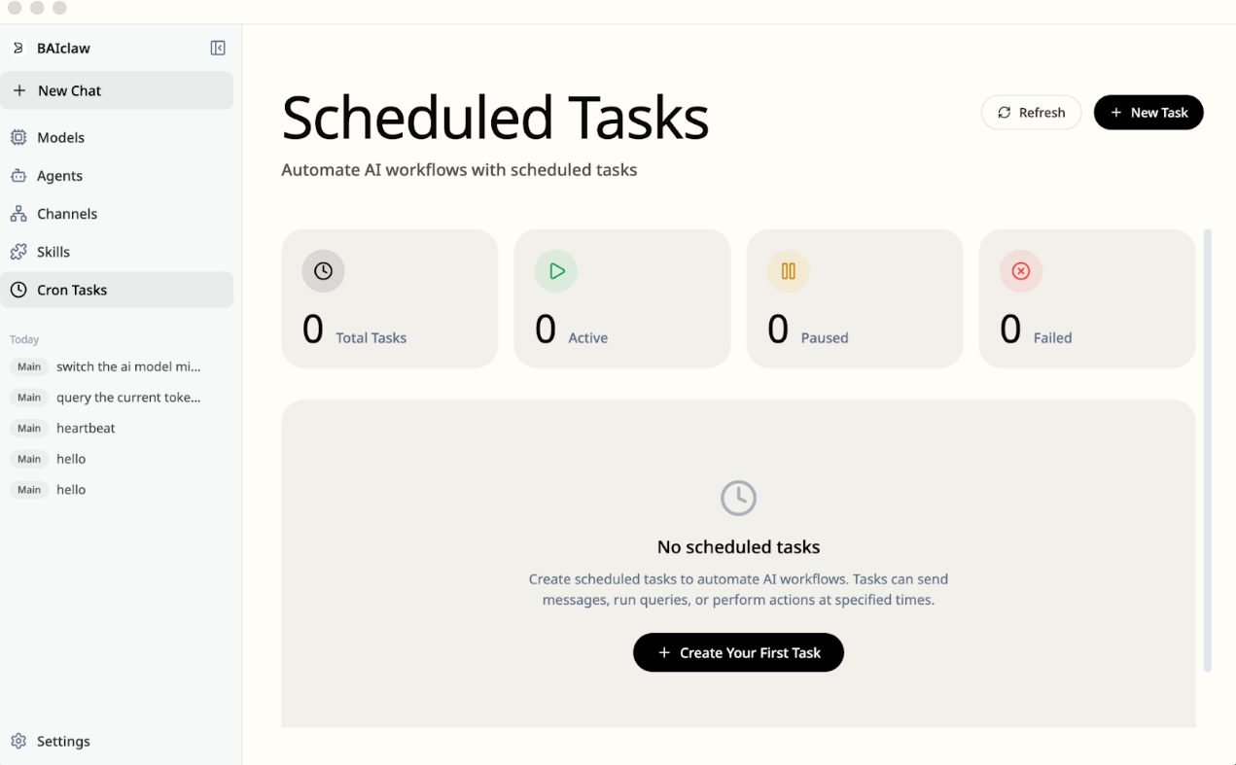Screen dimensions: 1236x765
Task: Click the Total Tasks clock icon
Action: pyautogui.click(x=323, y=272)
